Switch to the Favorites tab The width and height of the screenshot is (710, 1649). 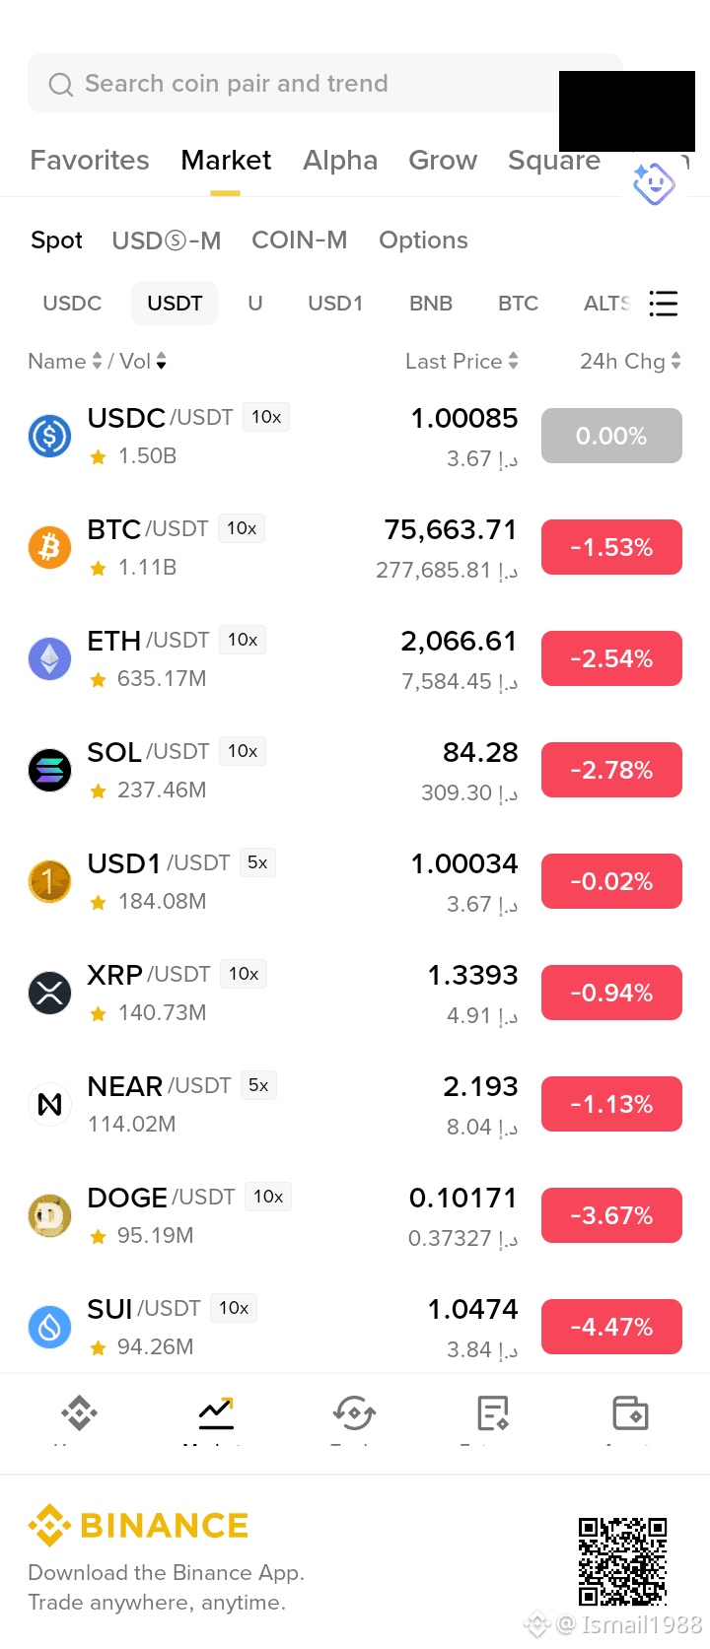(90, 160)
